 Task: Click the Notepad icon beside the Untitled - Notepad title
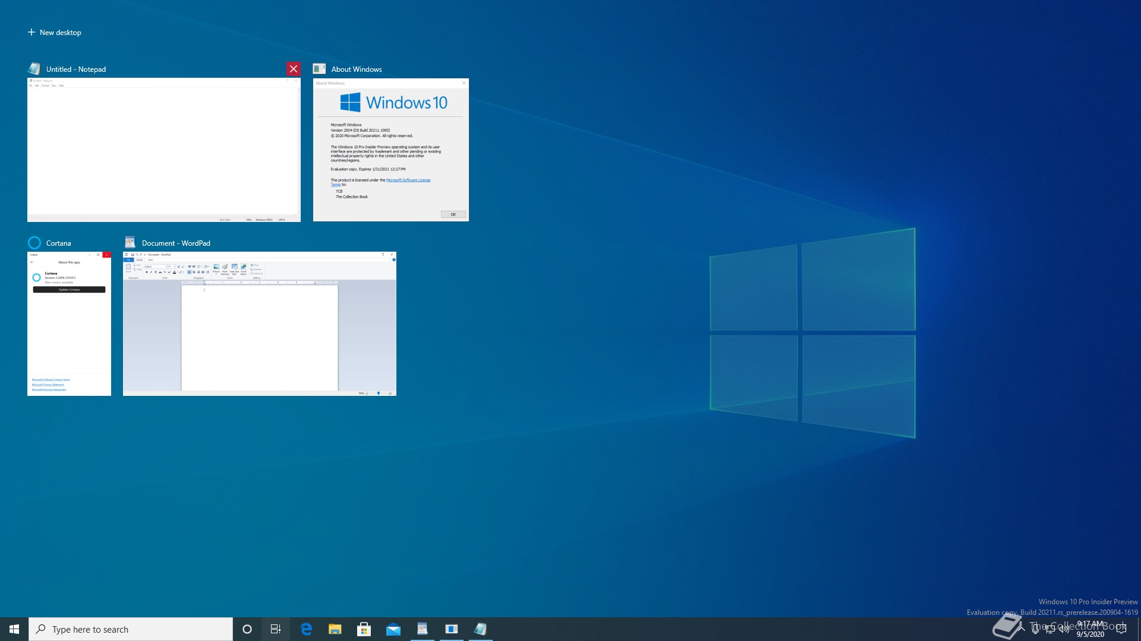[x=34, y=69]
